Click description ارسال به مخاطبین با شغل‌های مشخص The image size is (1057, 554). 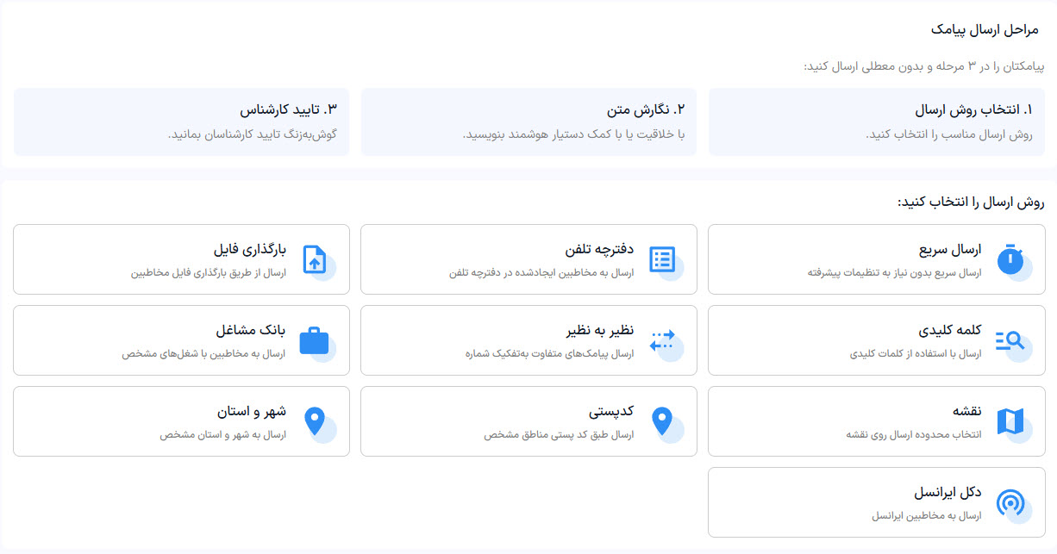(204, 354)
